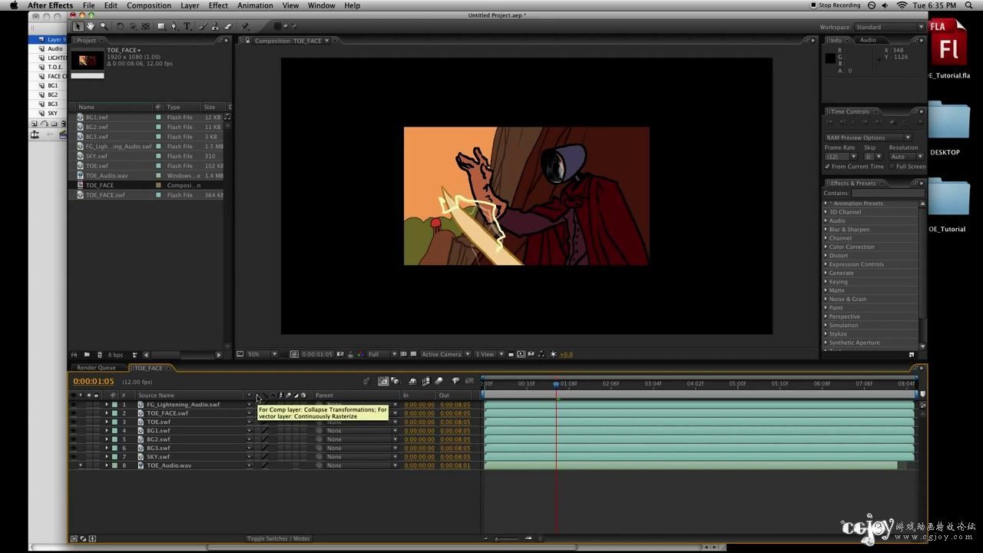Image resolution: width=983 pixels, height=553 pixels.
Task: Click the timeline live update icon
Action: coord(382,381)
